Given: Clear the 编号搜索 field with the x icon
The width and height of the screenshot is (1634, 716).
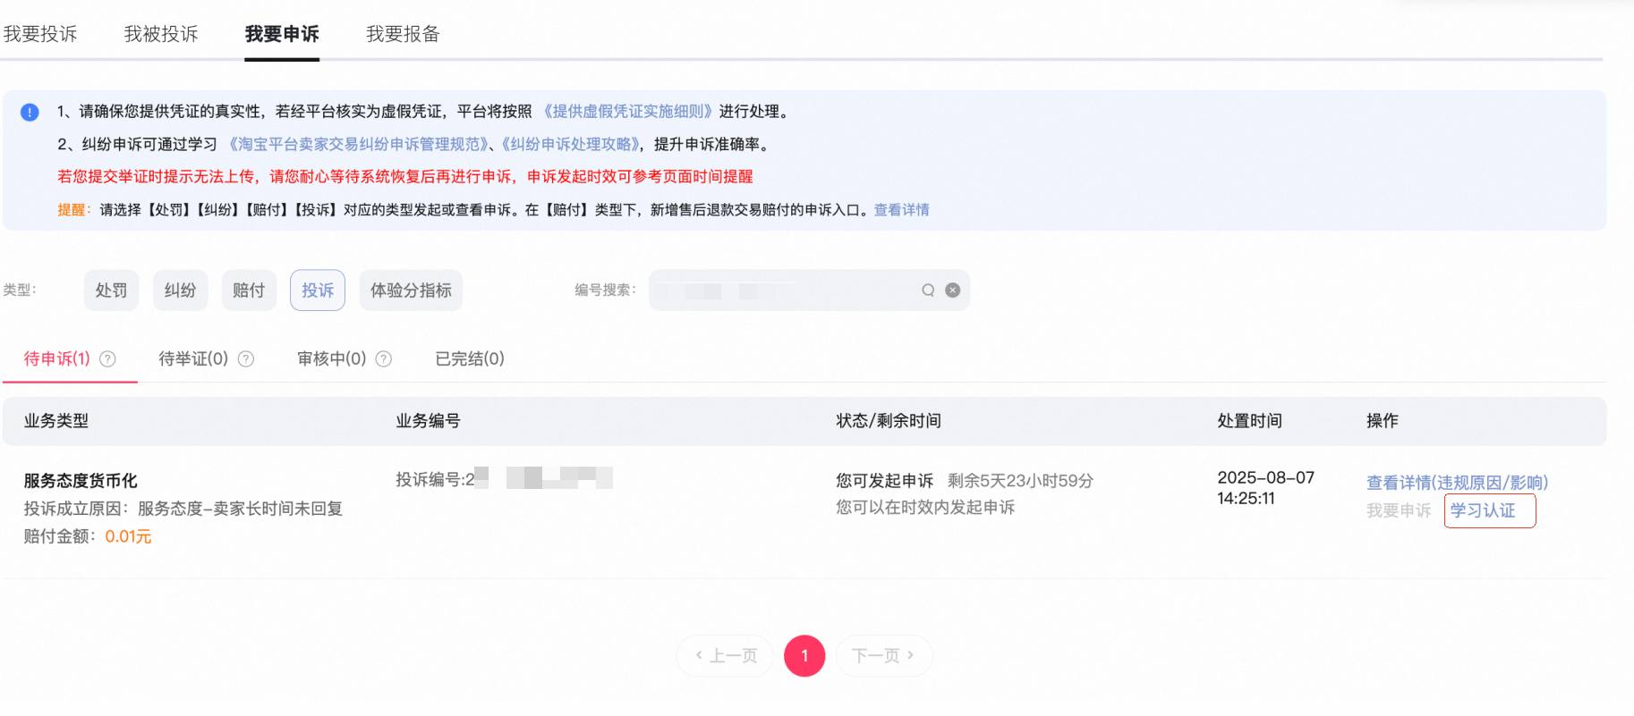Looking at the screenshot, I should coord(953,290).
